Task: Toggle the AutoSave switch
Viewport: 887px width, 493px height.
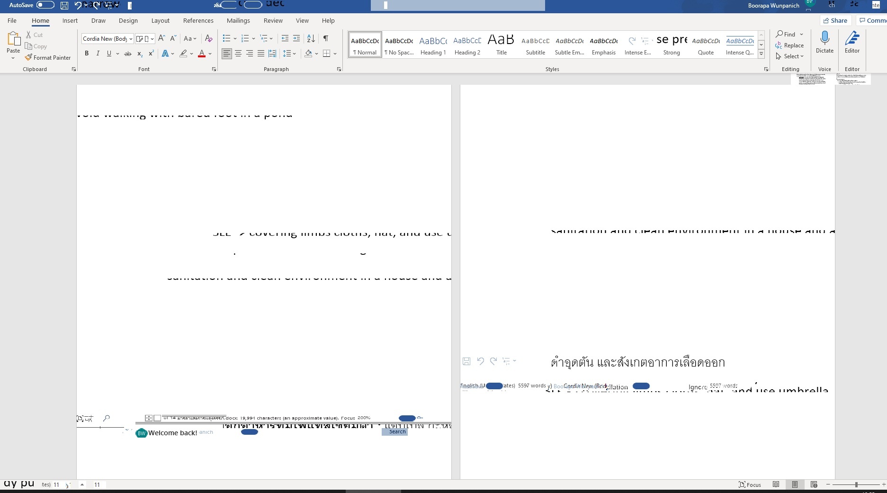Action: tap(45, 5)
